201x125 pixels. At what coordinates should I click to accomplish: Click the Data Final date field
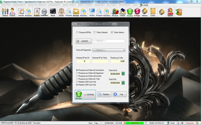[x=115, y=83]
